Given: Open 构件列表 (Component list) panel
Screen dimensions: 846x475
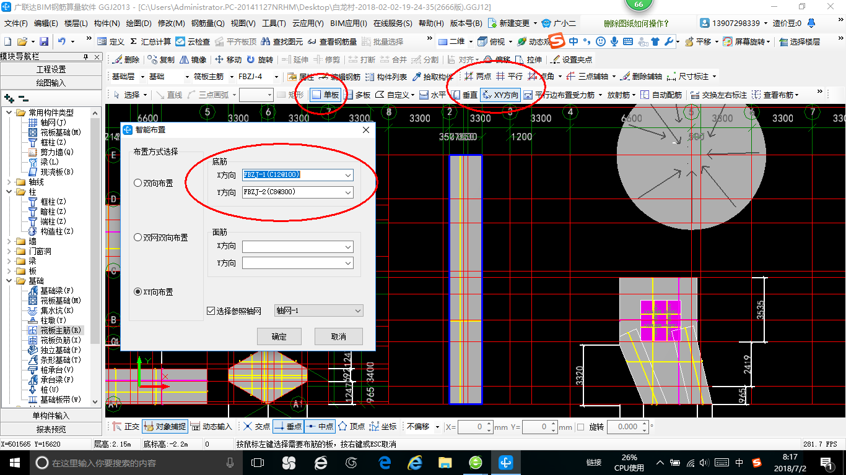Looking at the screenshot, I should (x=386, y=77).
